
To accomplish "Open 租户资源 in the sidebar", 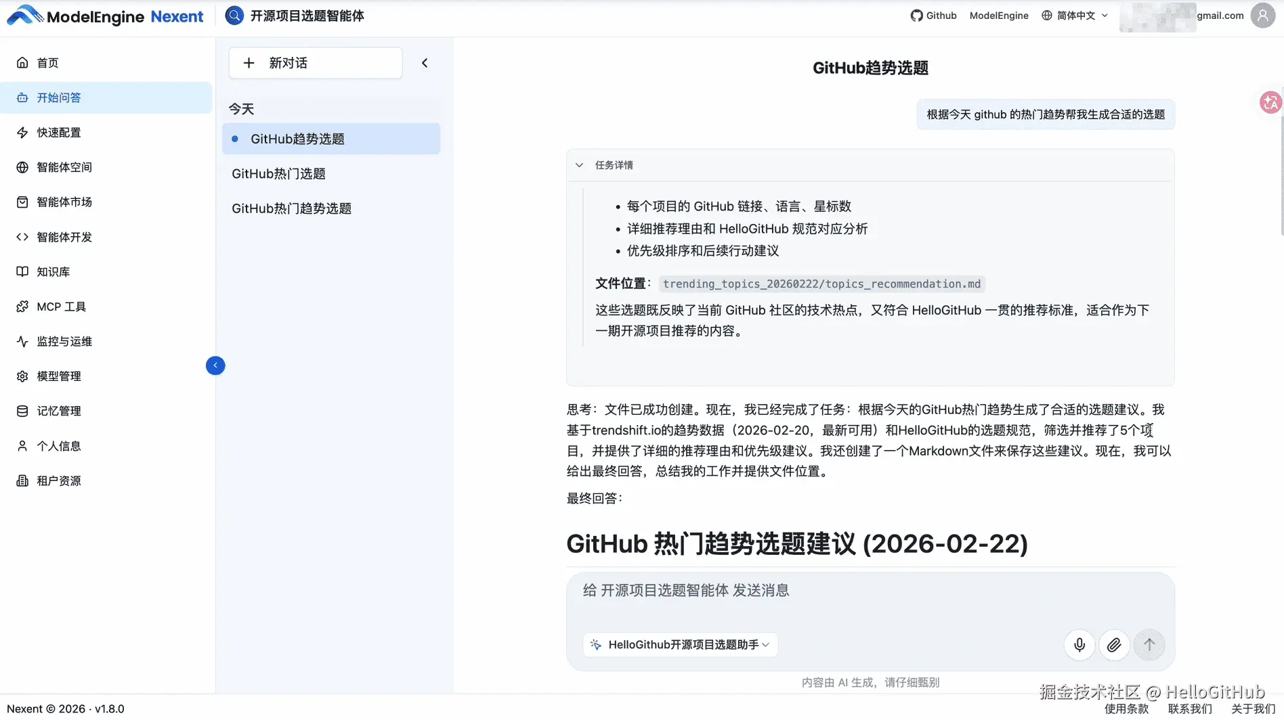I will [x=106, y=480].
